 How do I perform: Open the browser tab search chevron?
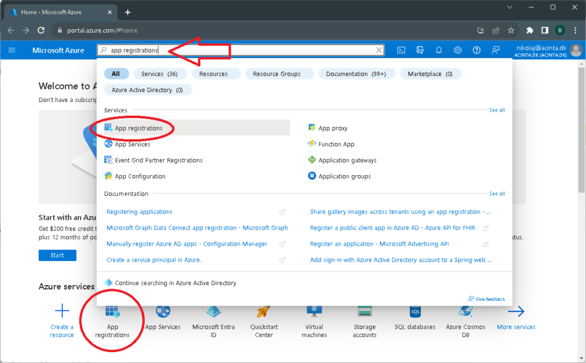[x=509, y=7]
